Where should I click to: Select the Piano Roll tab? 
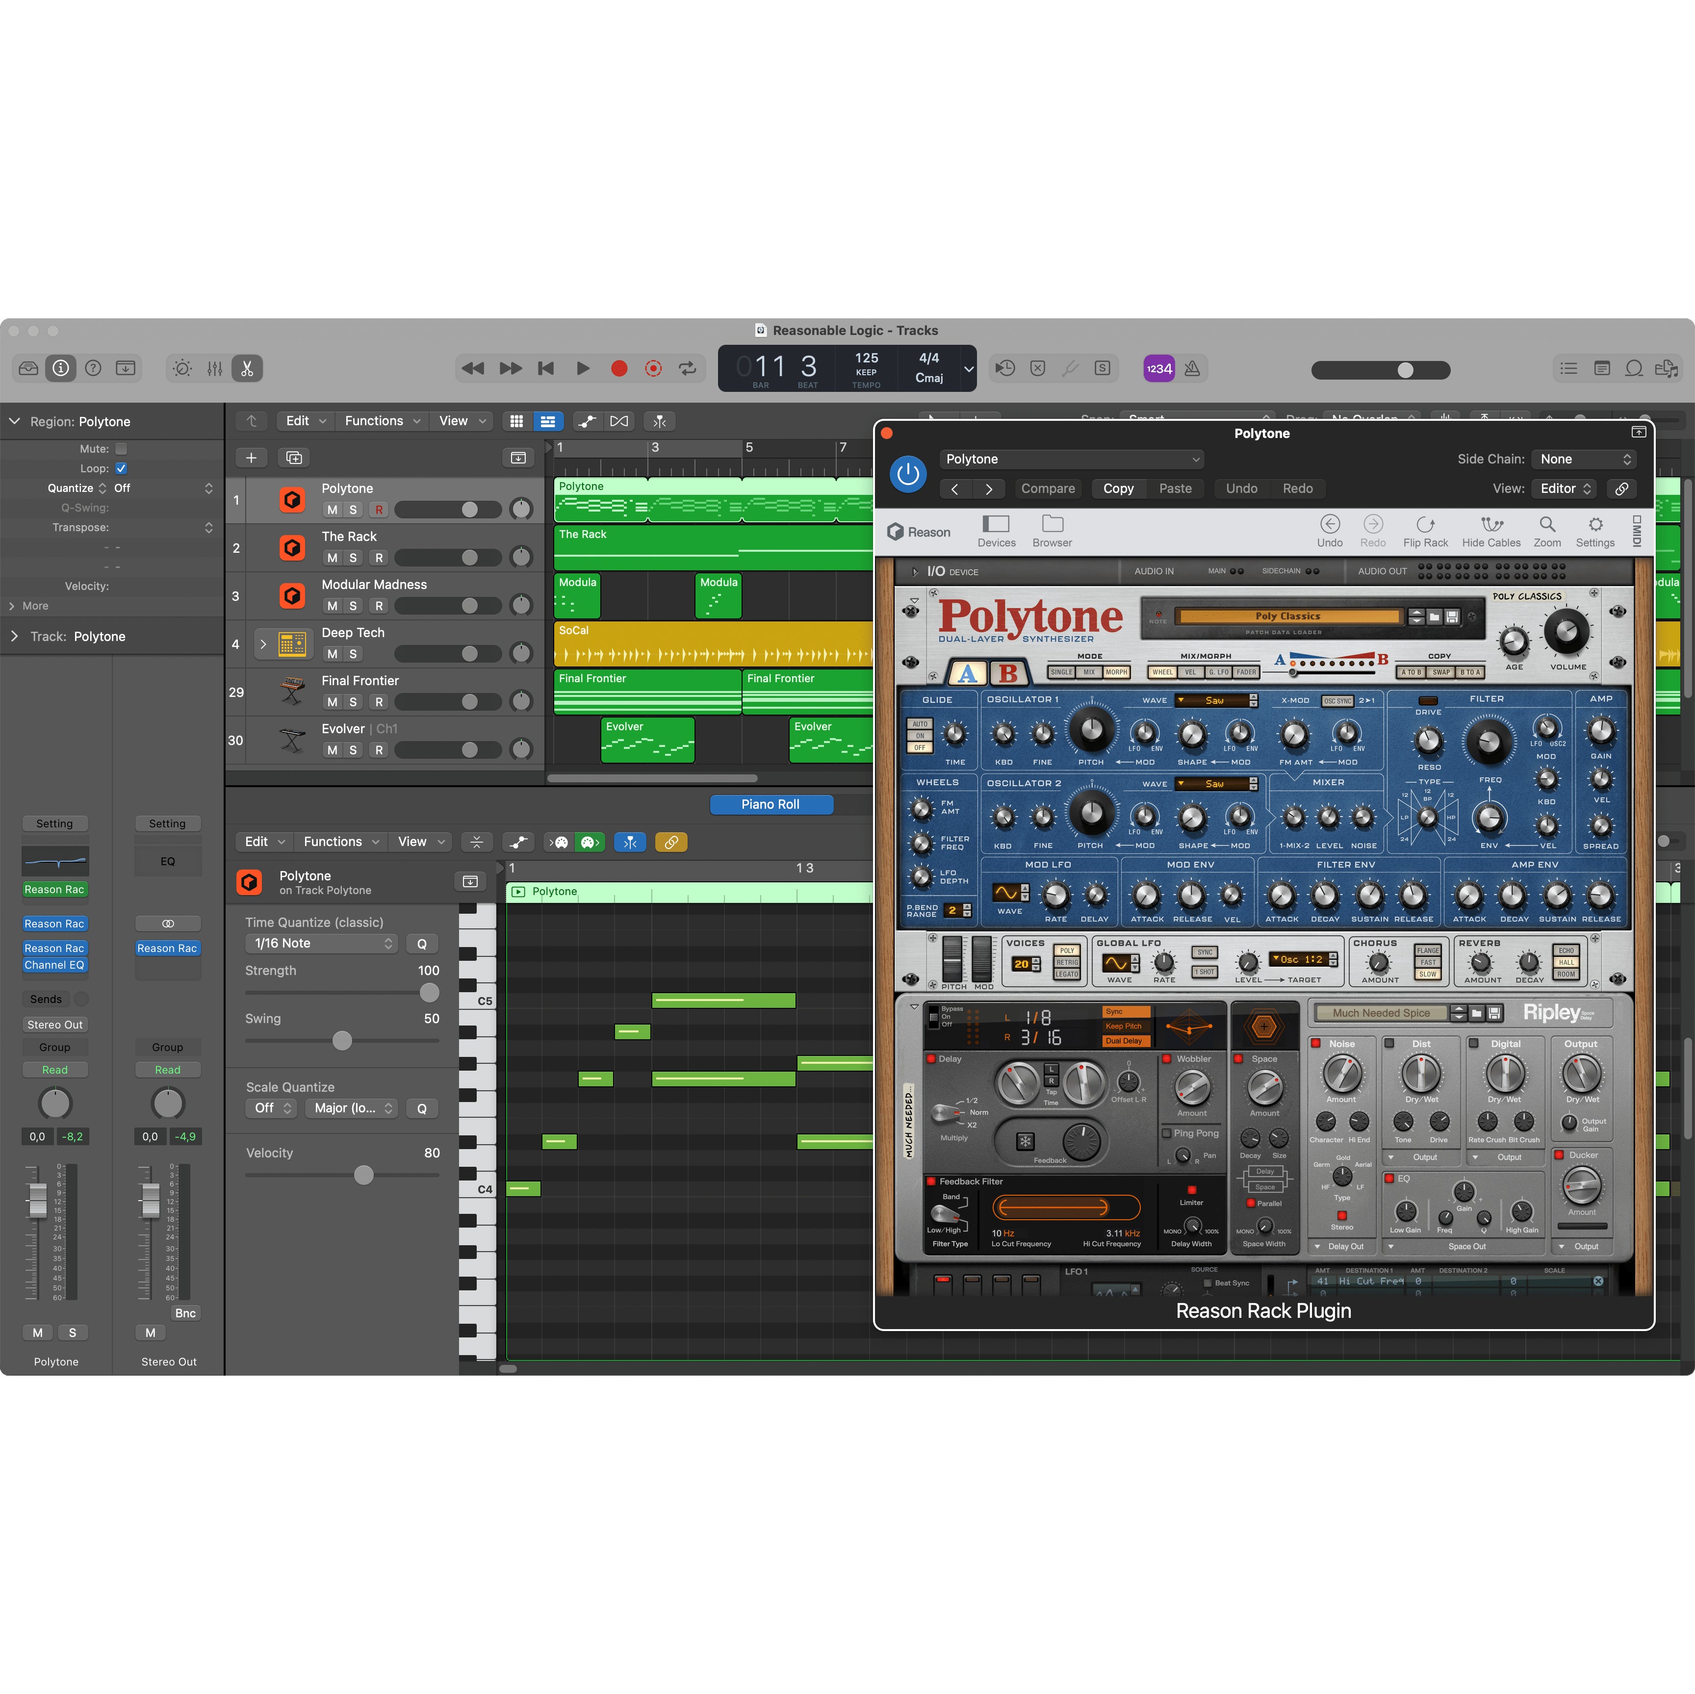pyautogui.click(x=770, y=804)
